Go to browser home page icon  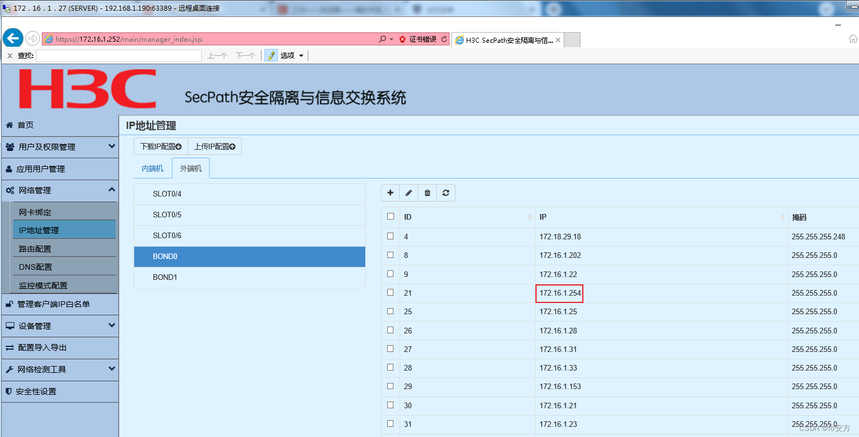[853, 39]
